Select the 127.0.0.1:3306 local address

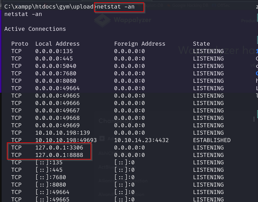59,148
